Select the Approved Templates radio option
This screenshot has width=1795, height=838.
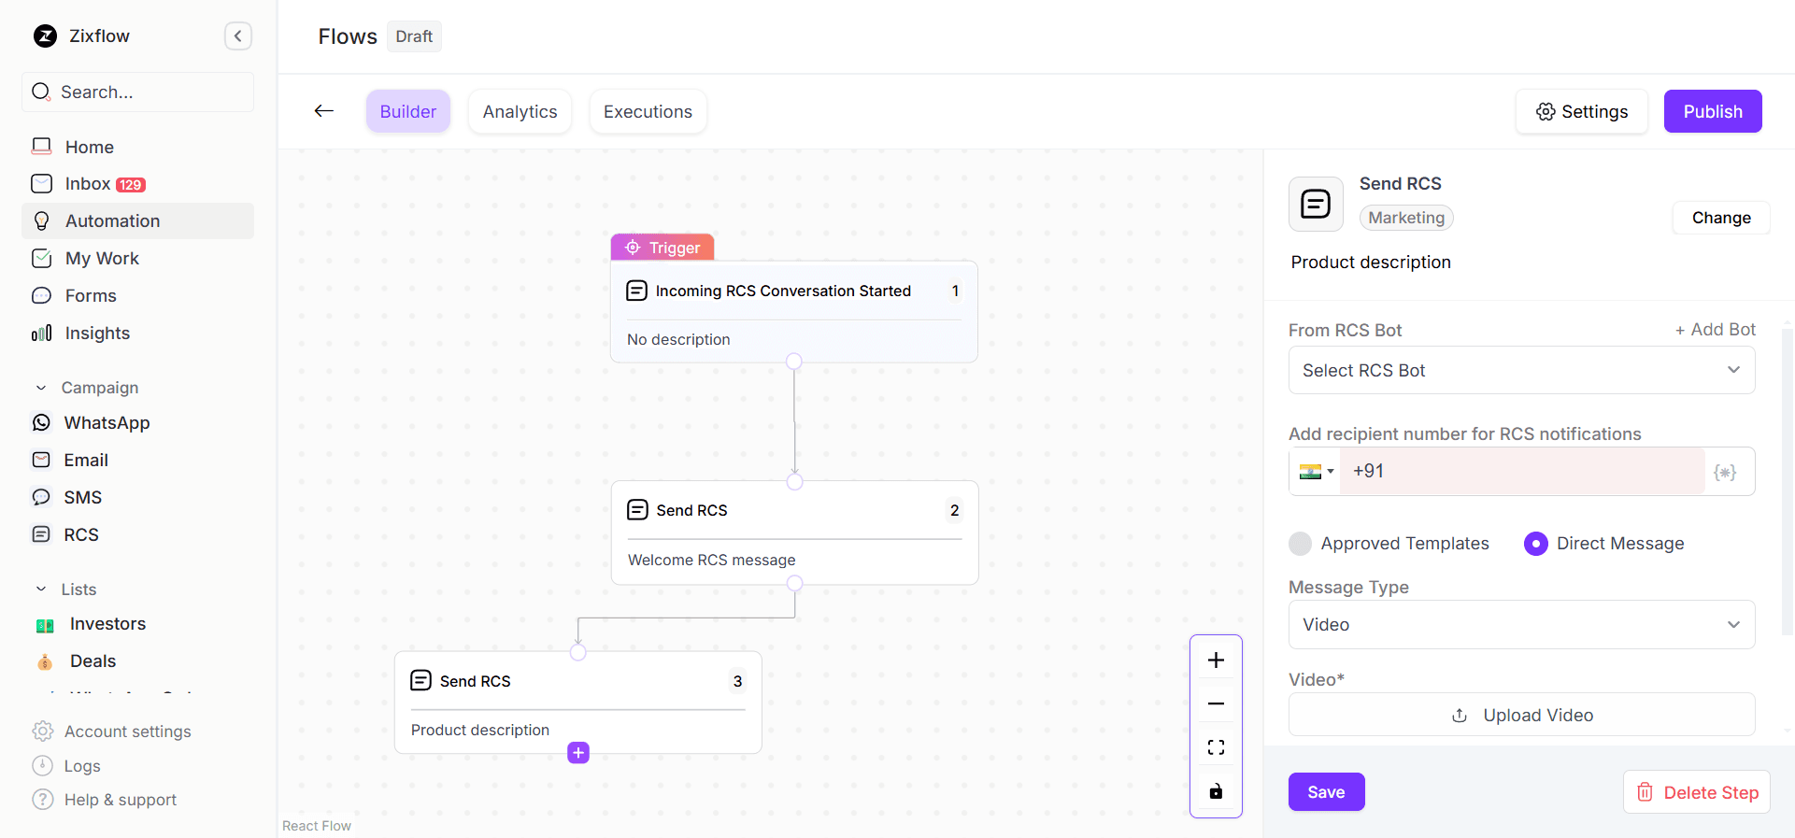click(1301, 544)
